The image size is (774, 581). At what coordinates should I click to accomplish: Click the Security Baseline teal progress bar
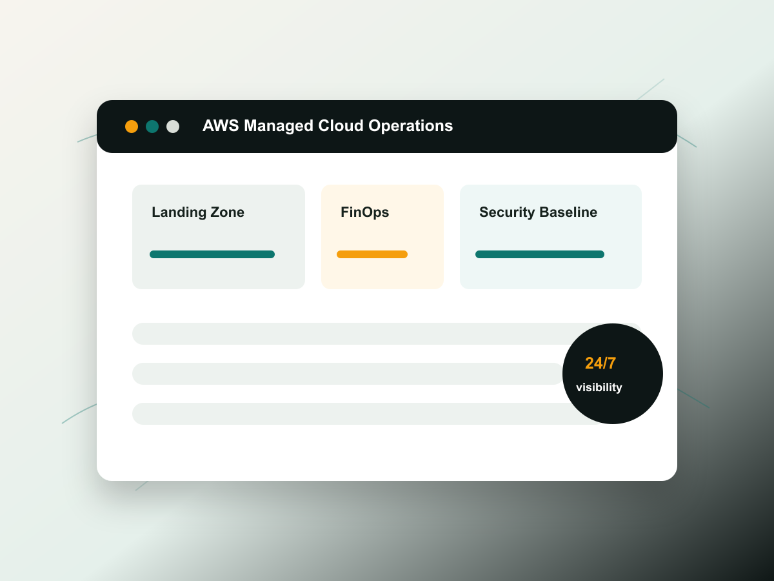[x=540, y=254]
